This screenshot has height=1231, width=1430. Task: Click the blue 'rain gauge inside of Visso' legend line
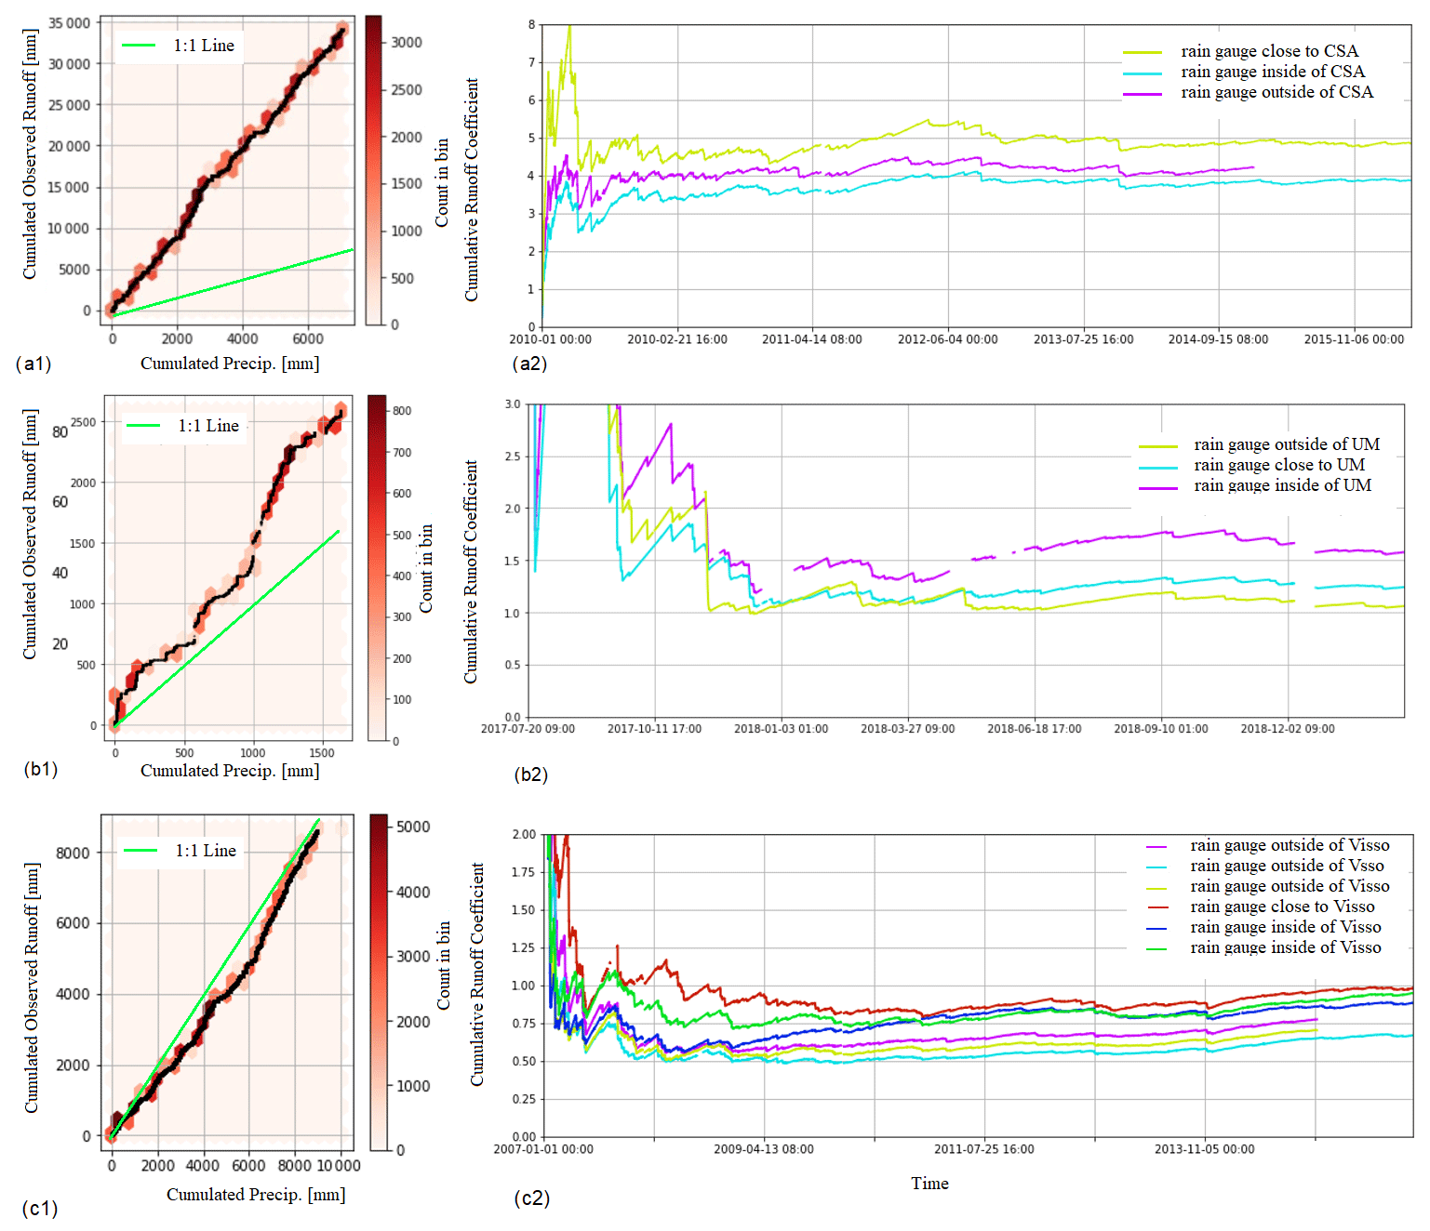[x=1156, y=928]
